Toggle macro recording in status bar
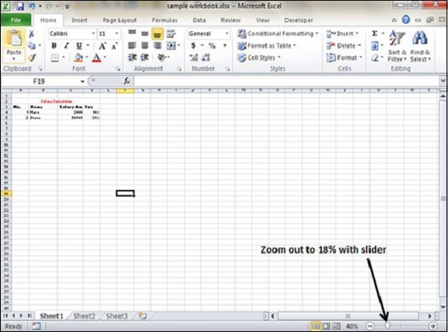Viewport: 448px width, 332px height. [x=37, y=326]
